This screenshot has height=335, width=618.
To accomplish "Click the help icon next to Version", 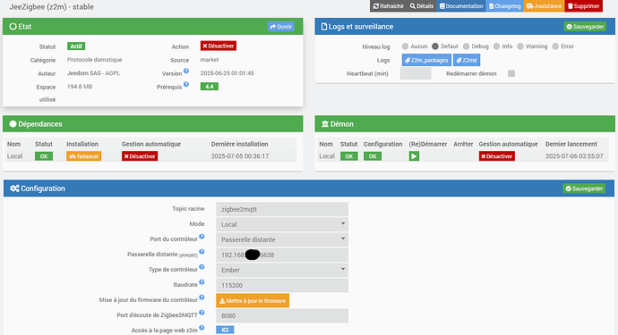I will pos(186,71).
